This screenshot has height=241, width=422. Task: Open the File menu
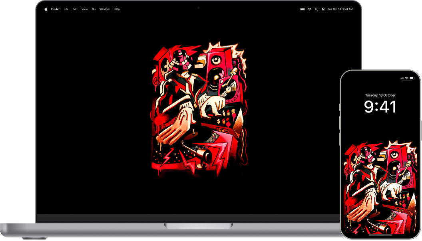click(x=66, y=9)
